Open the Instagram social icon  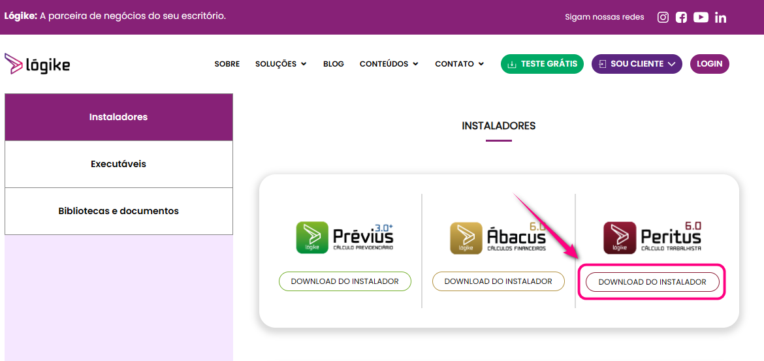coord(663,18)
